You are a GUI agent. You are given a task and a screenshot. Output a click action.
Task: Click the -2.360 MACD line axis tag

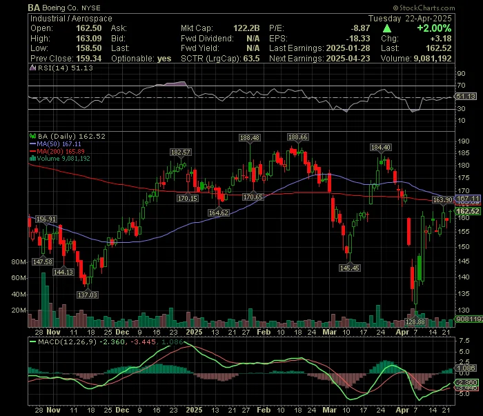(467, 383)
